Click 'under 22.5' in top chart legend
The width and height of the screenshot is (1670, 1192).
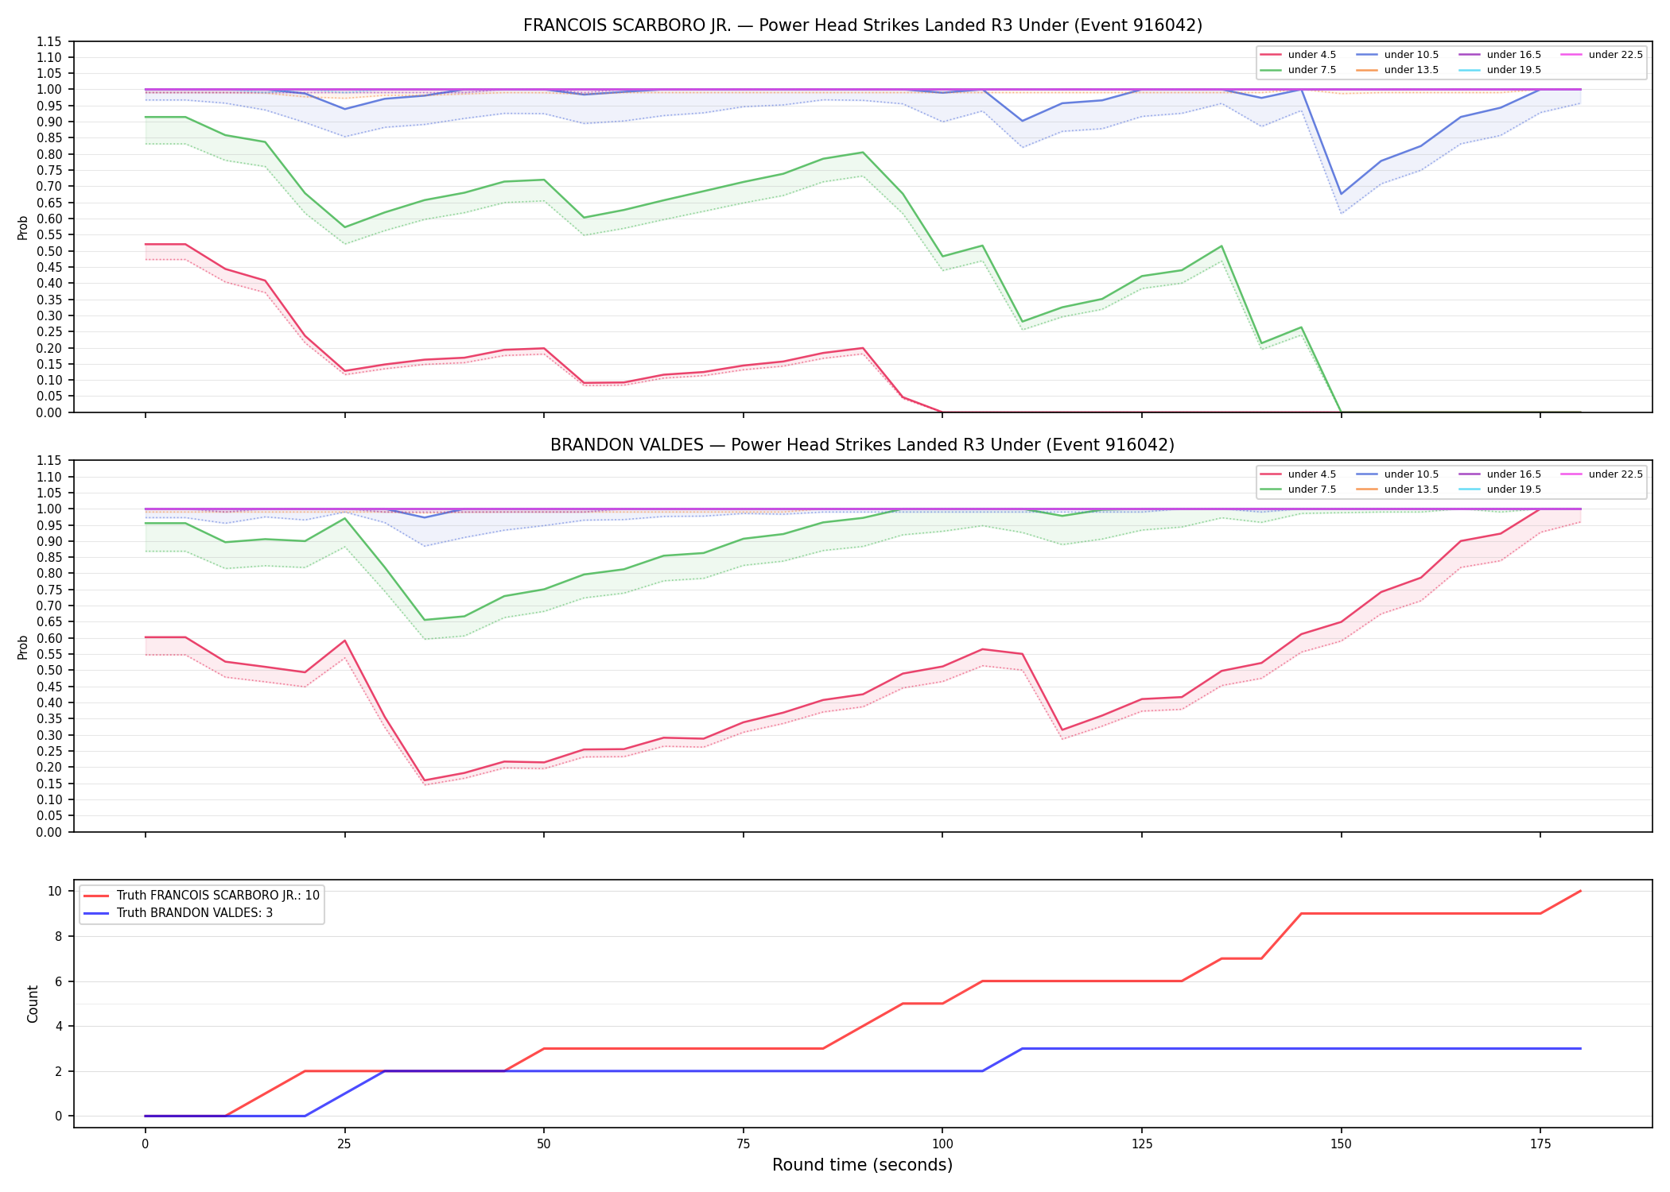(1616, 55)
